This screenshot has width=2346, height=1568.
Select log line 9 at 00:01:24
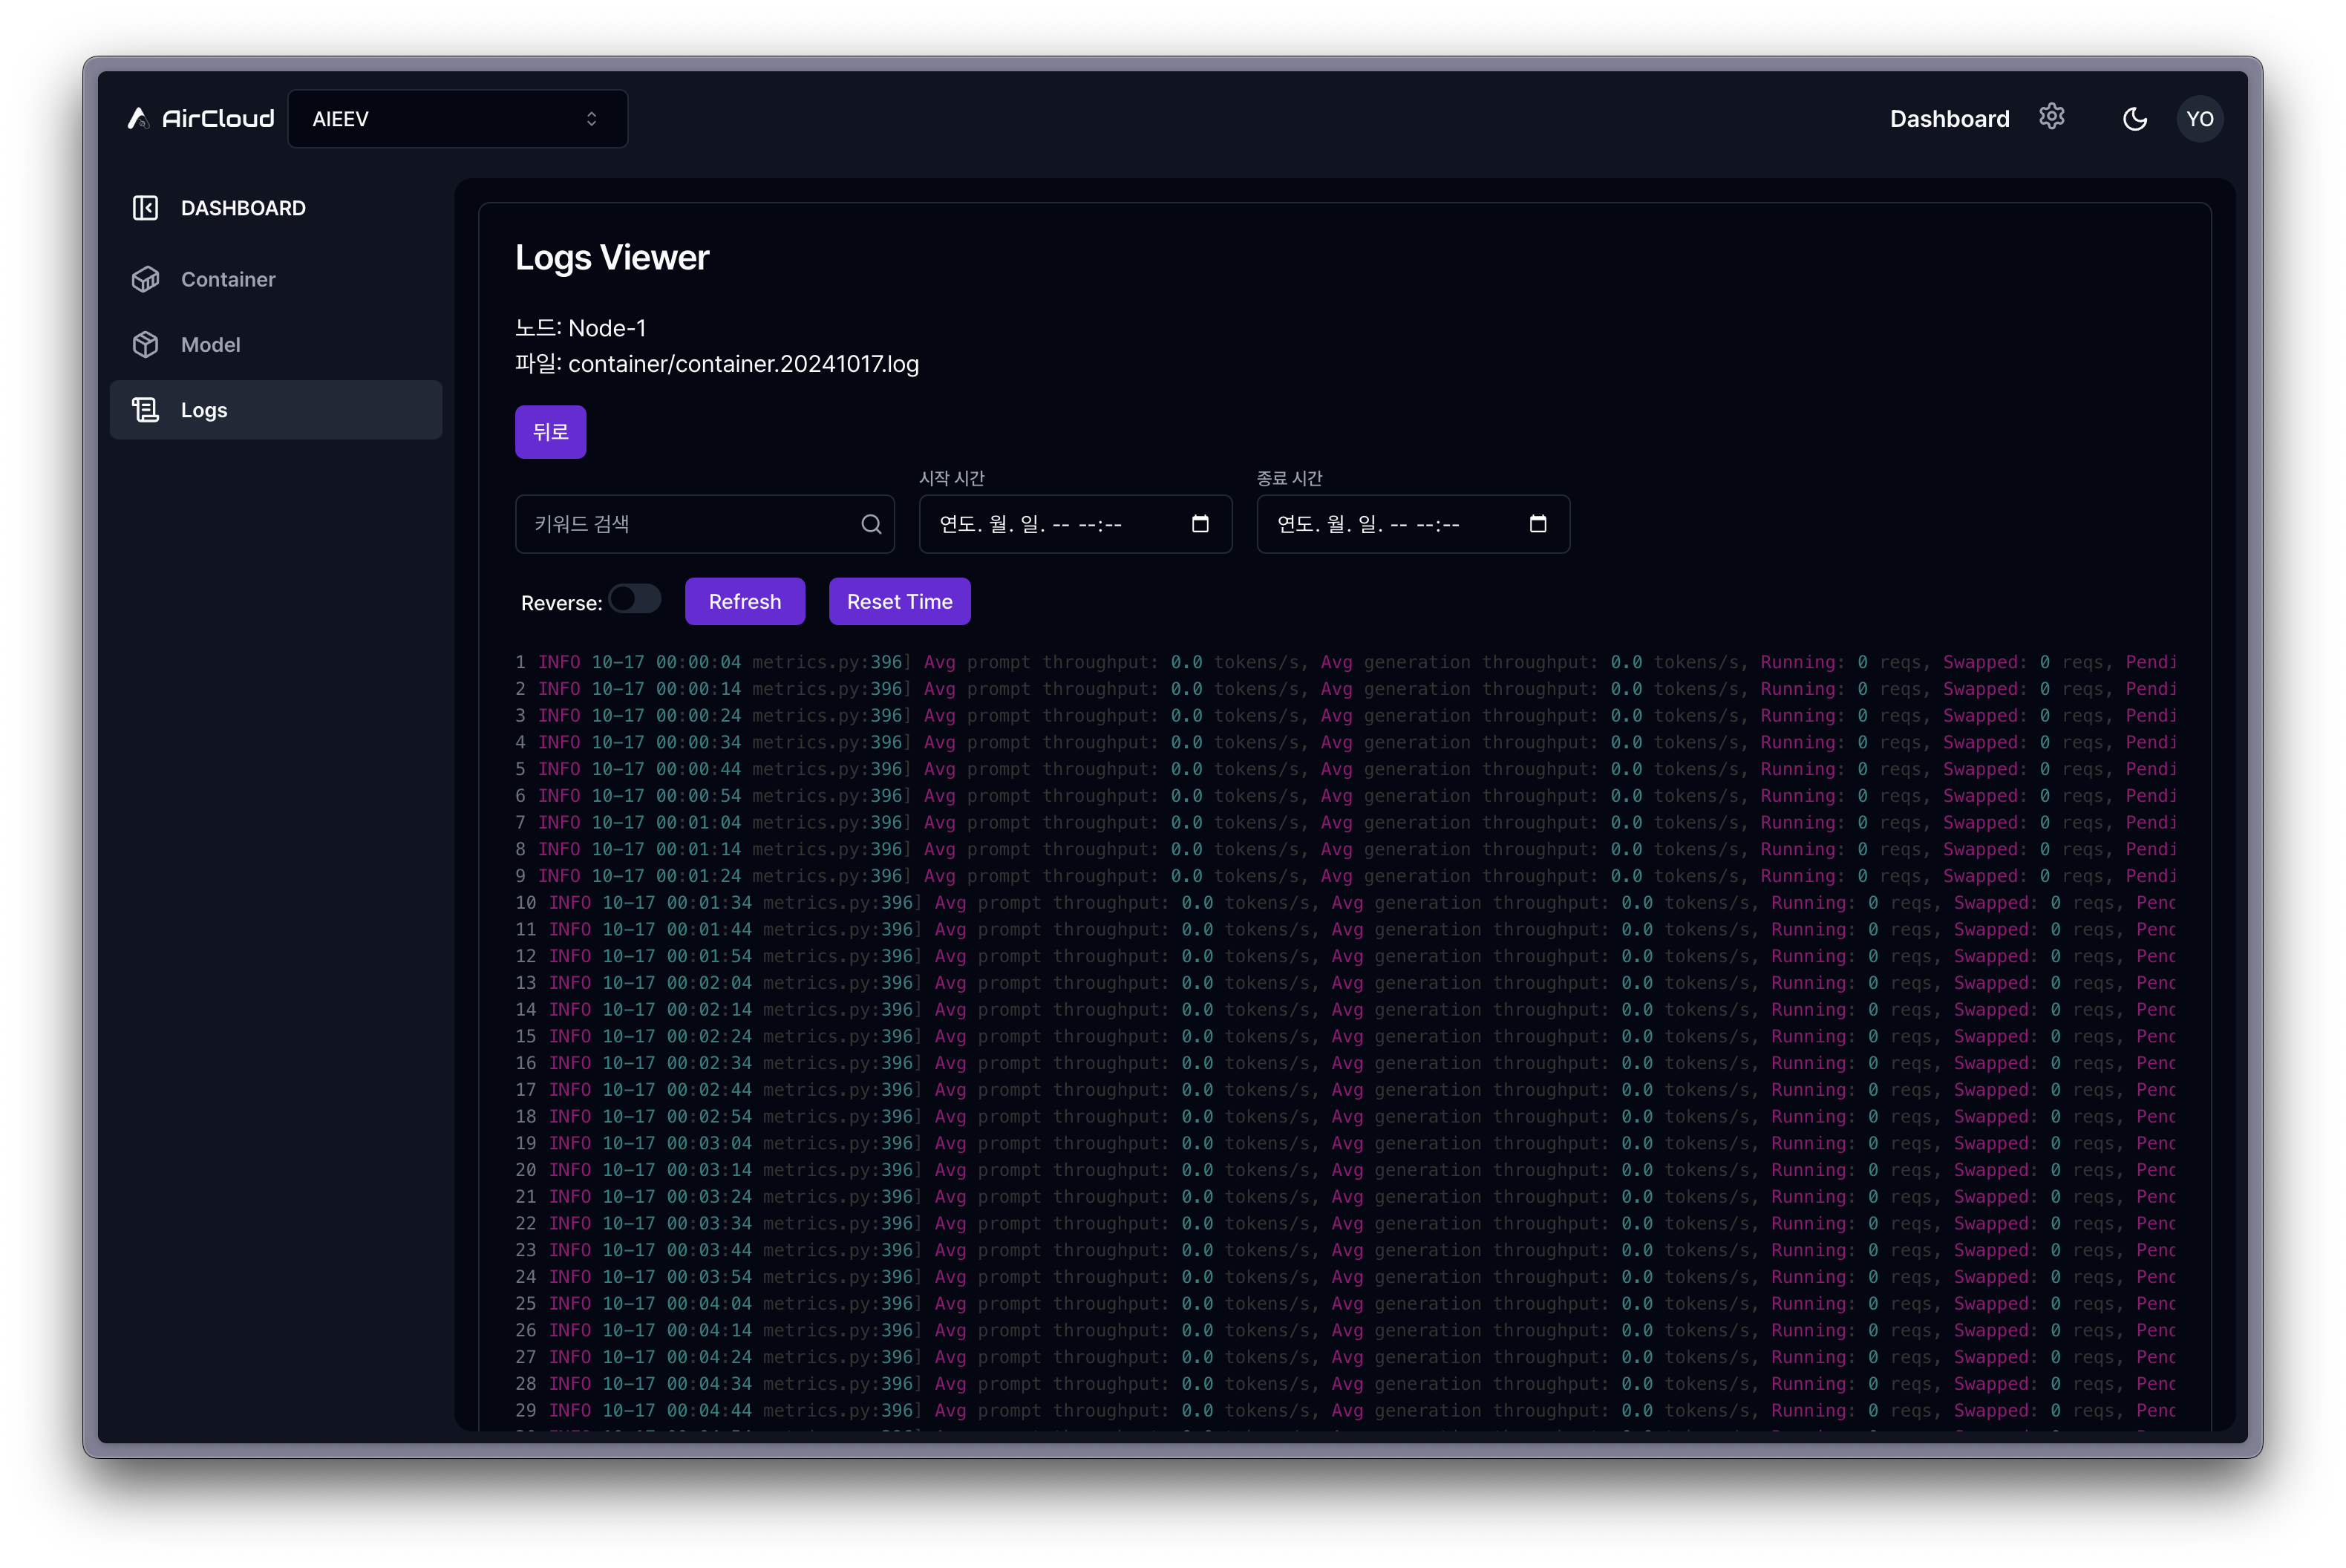click(x=1346, y=876)
